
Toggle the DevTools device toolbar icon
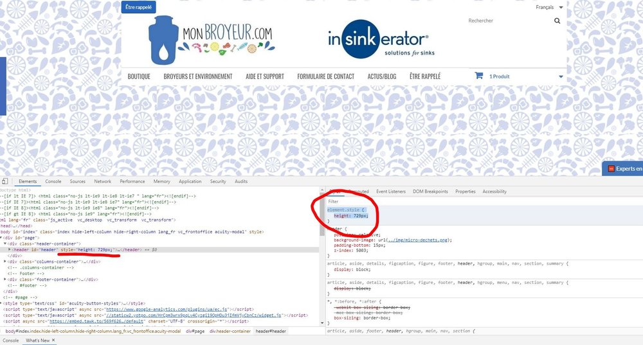[x=5, y=181]
